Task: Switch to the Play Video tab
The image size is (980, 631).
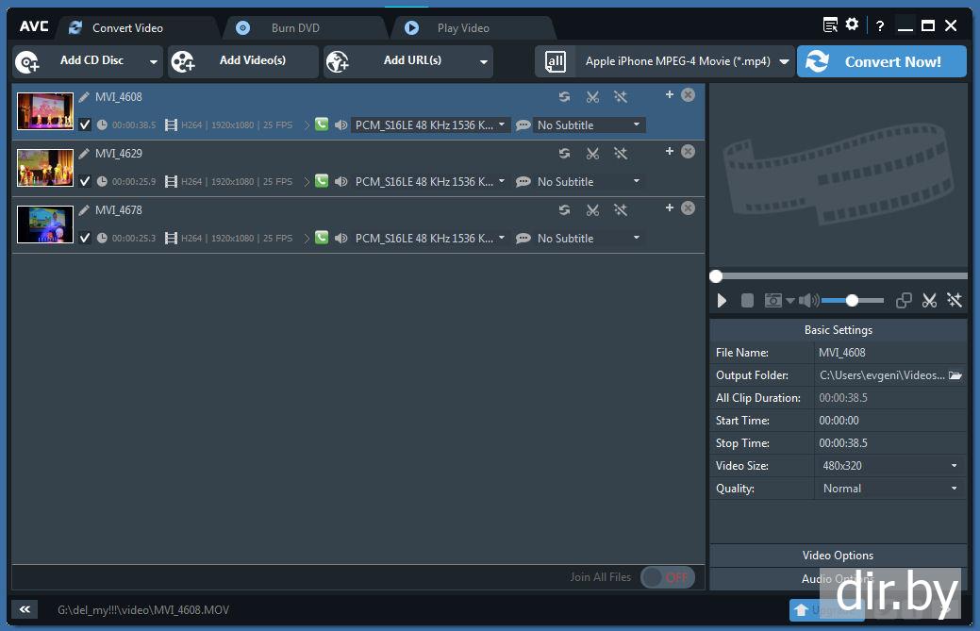Action: pyautogui.click(x=462, y=28)
